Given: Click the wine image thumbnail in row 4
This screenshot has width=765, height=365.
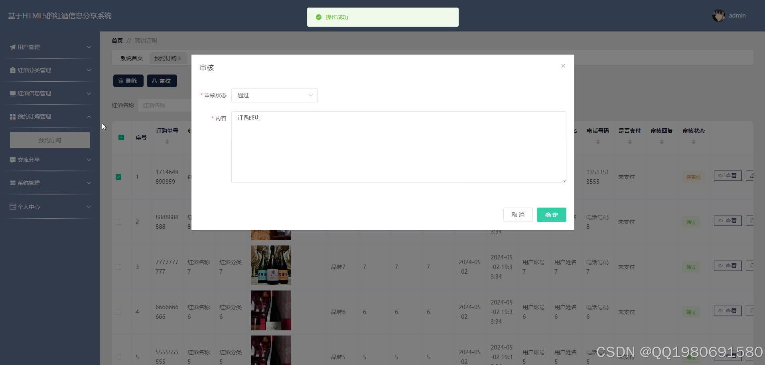Looking at the screenshot, I should pos(271,310).
